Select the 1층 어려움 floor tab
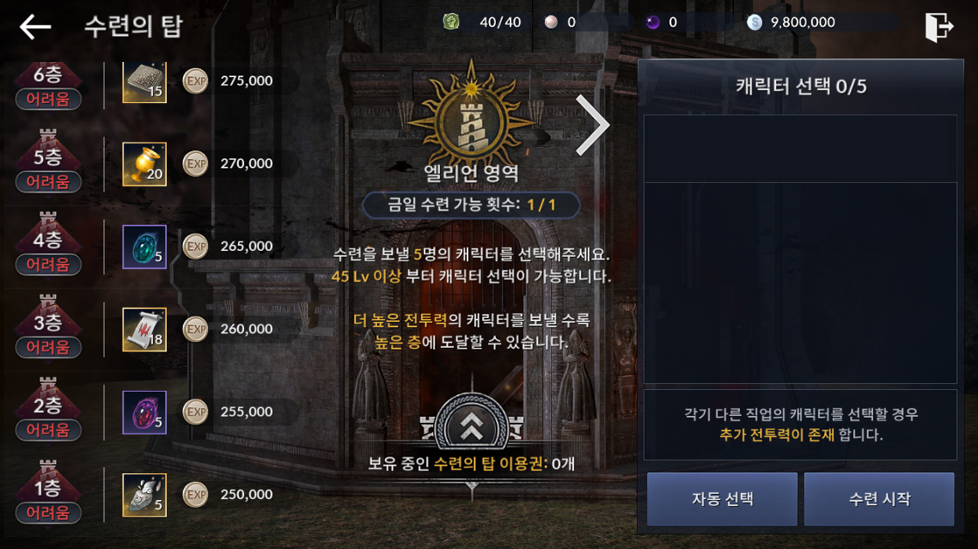 [x=48, y=492]
